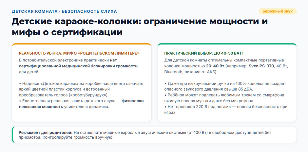Click the text «опасного звукового давления свыше 85 дБА»
The image size is (308, 152).
click(209, 89)
